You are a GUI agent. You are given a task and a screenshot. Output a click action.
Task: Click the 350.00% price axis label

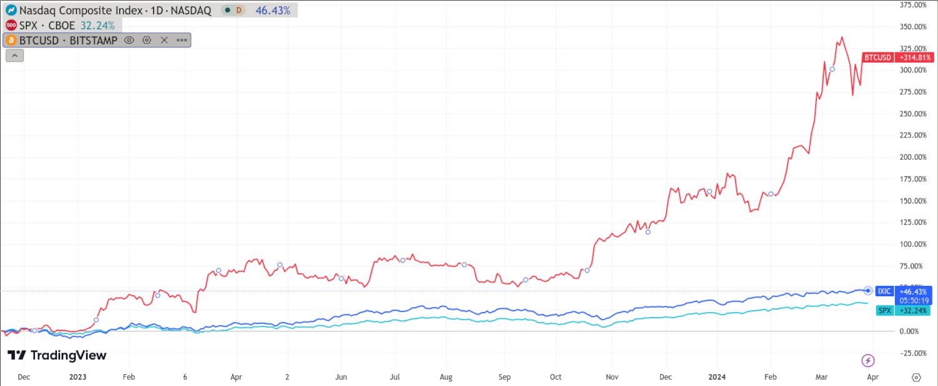(x=913, y=27)
